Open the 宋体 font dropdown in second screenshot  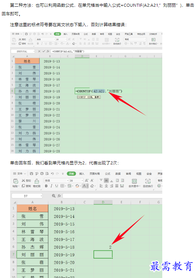pos(68,180)
